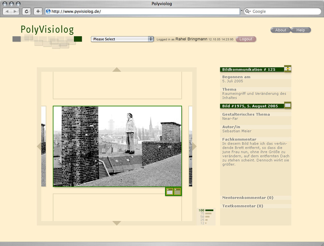Set zoom level to 75
Screen dimensions: 324x246
206,213
